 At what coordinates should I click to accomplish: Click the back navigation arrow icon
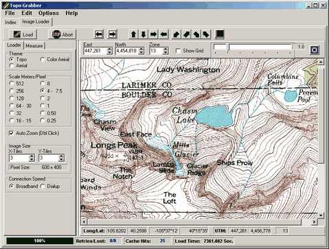[99, 34]
